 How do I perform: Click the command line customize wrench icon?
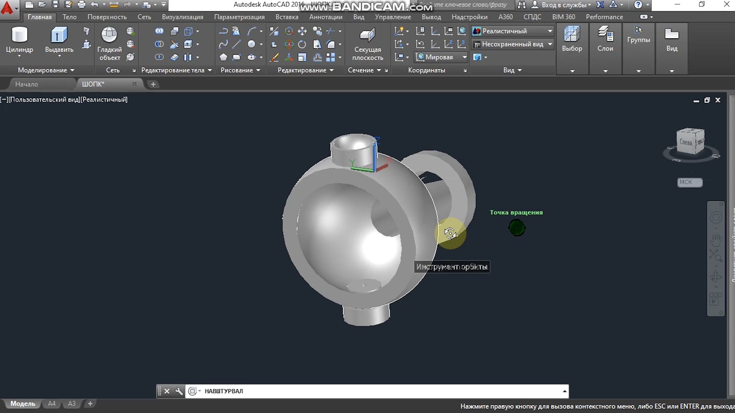(179, 391)
